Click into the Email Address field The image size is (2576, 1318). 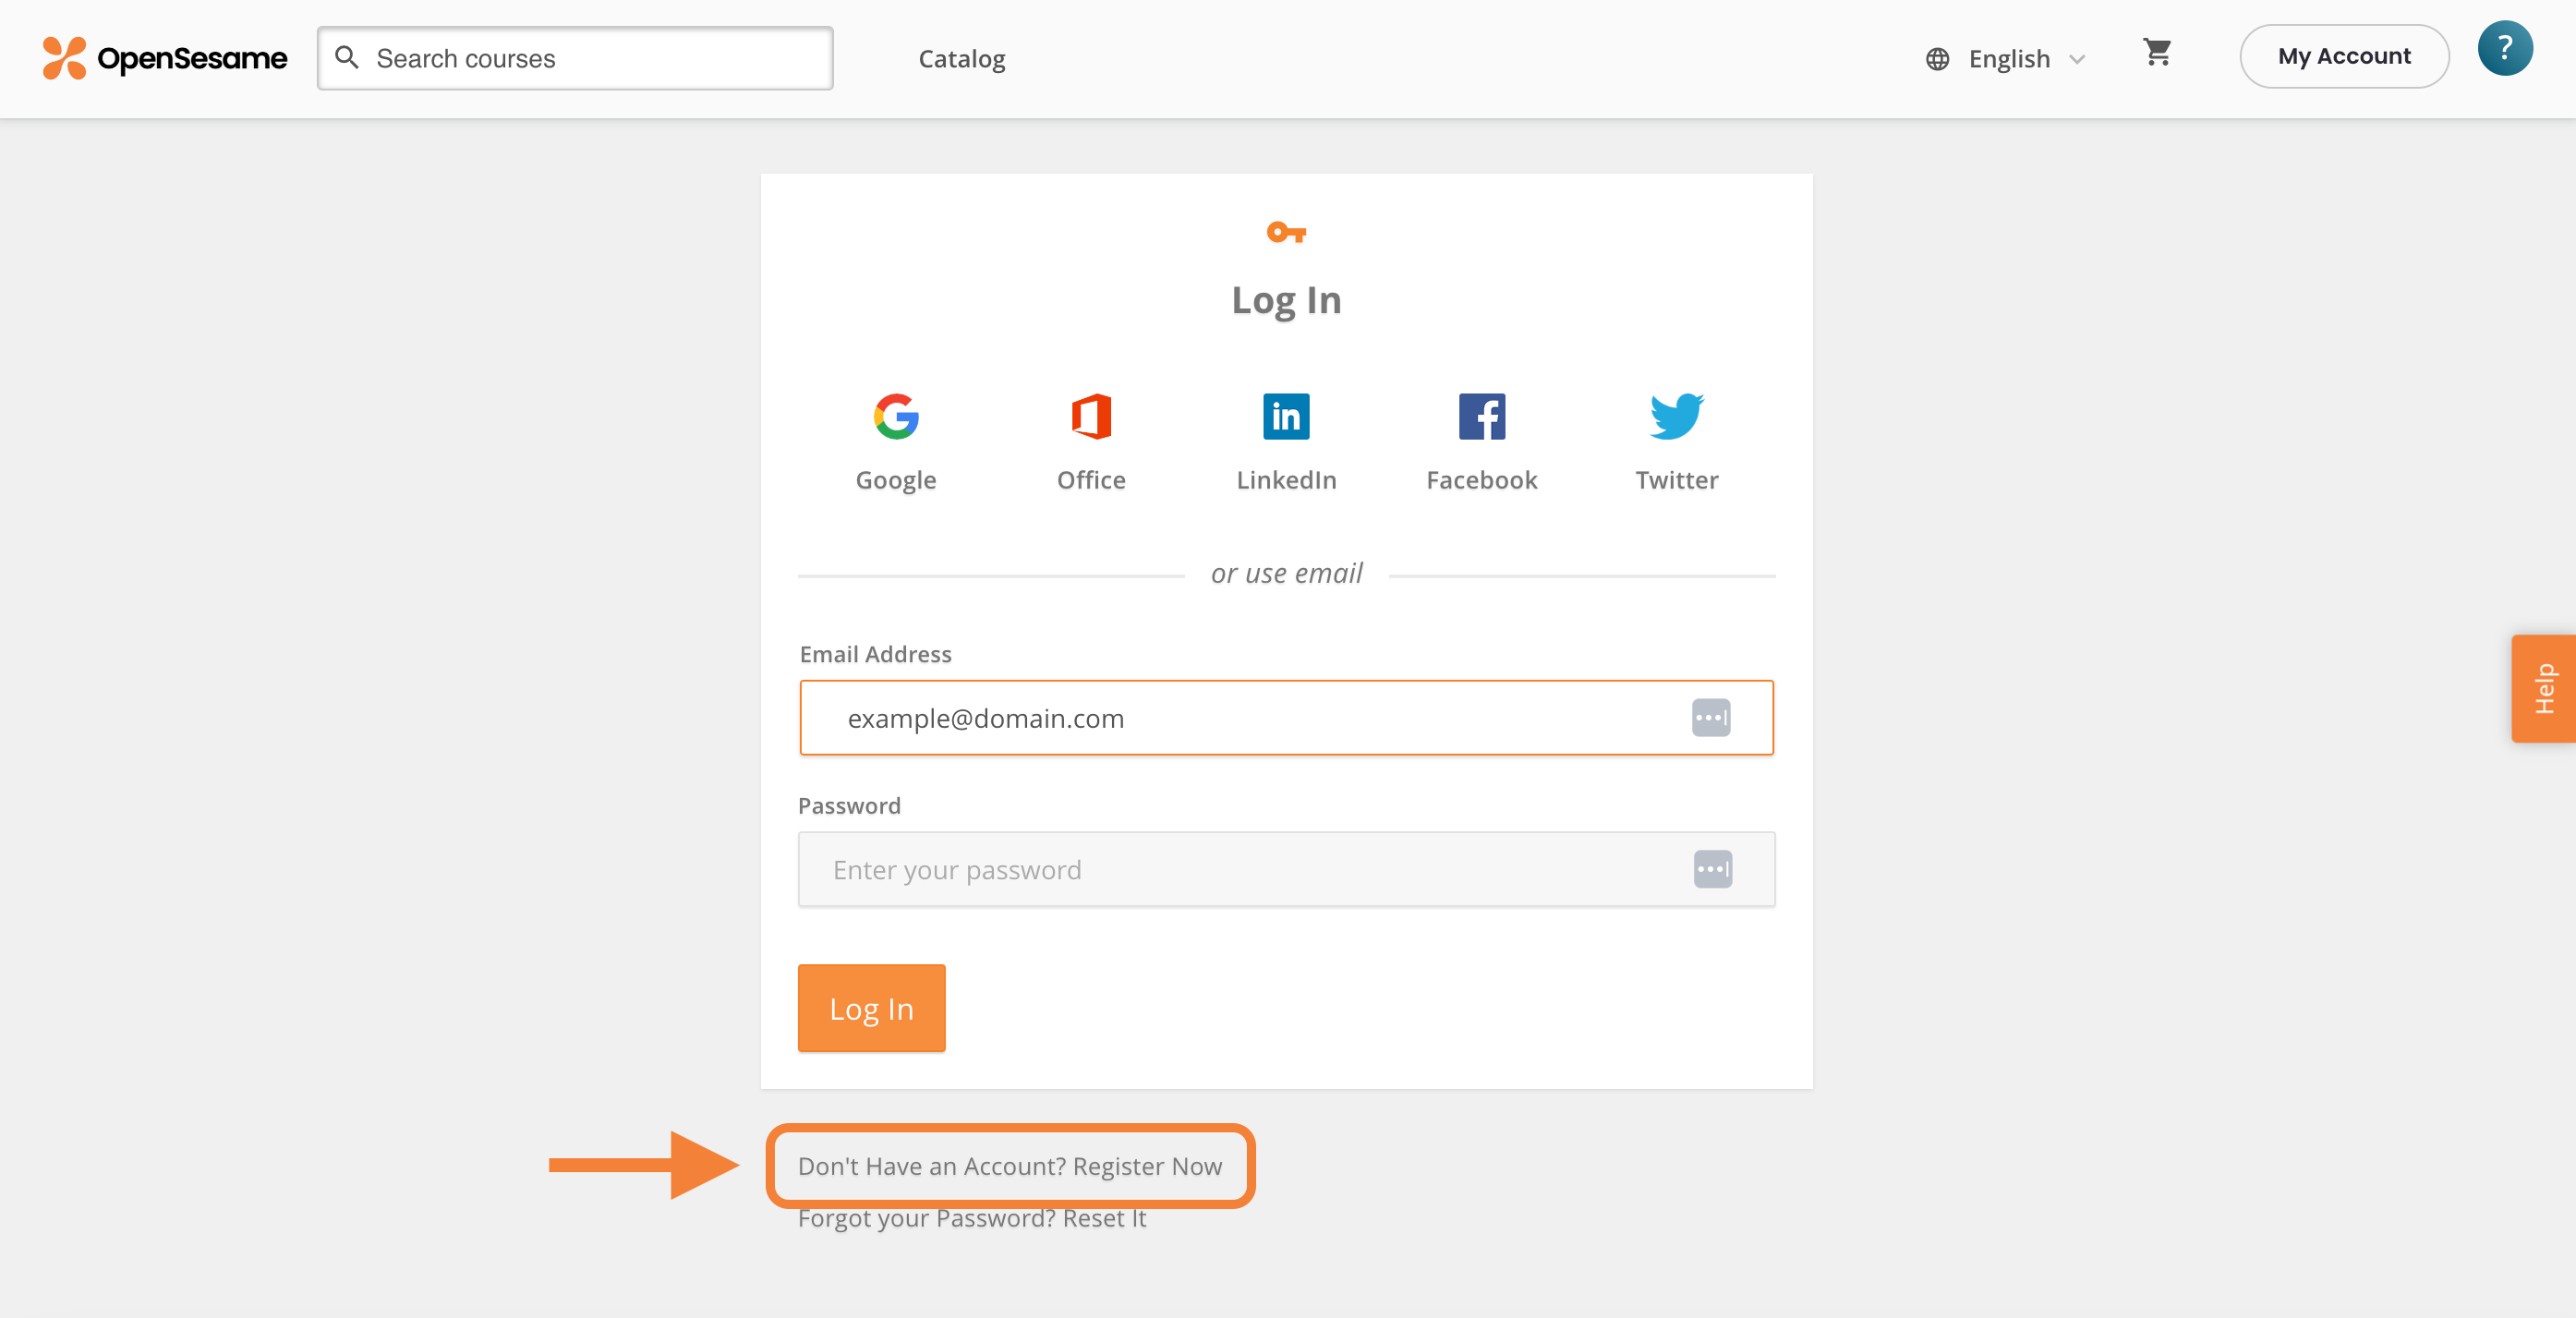click(1286, 718)
